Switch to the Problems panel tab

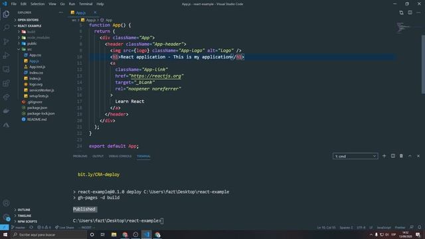click(x=80, y=156)
